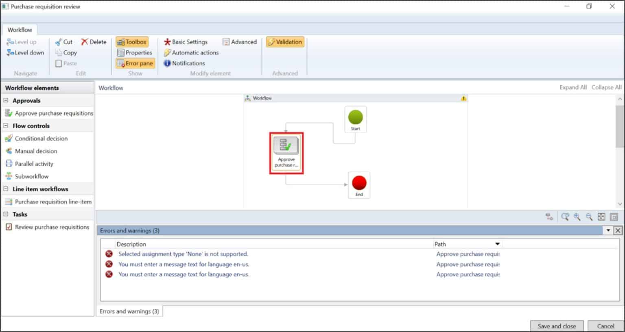625x332 pixels.
Task: Open the Notifications tool
Action: (184, 63)
